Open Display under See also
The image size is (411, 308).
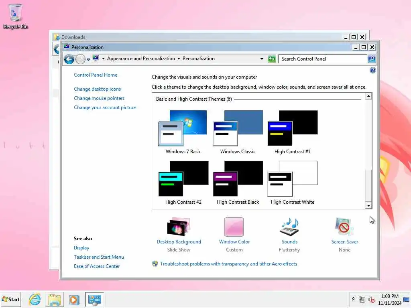pos(81,248)
